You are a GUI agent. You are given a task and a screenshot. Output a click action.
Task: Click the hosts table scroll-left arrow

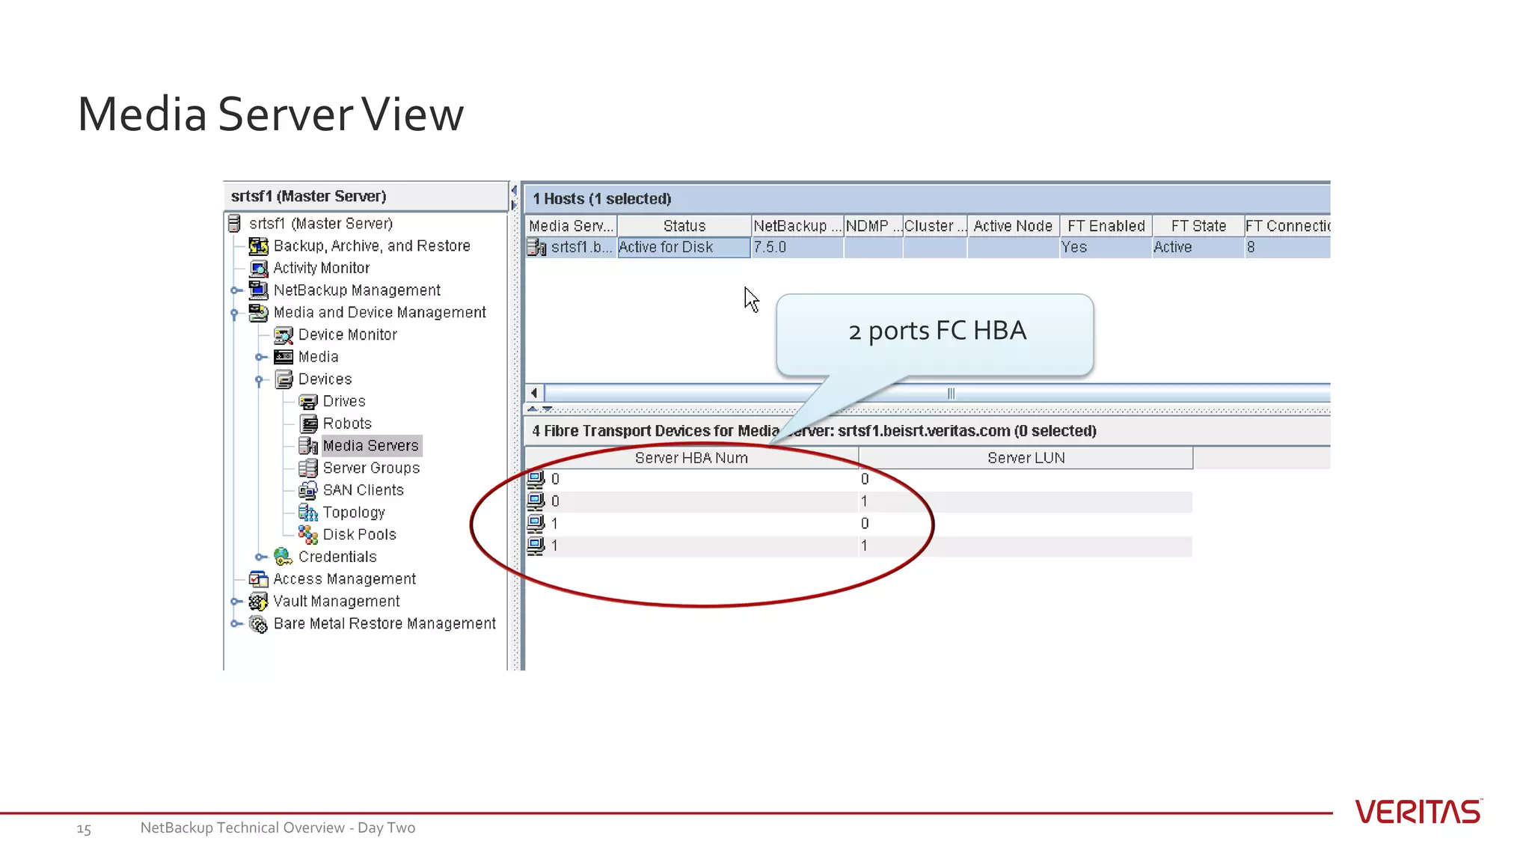(534, 393)
